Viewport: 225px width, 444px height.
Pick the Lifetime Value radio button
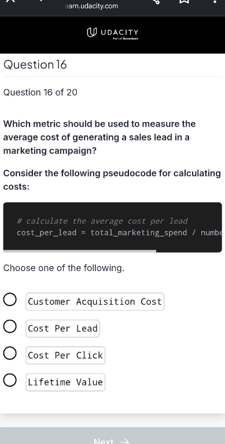10,380
